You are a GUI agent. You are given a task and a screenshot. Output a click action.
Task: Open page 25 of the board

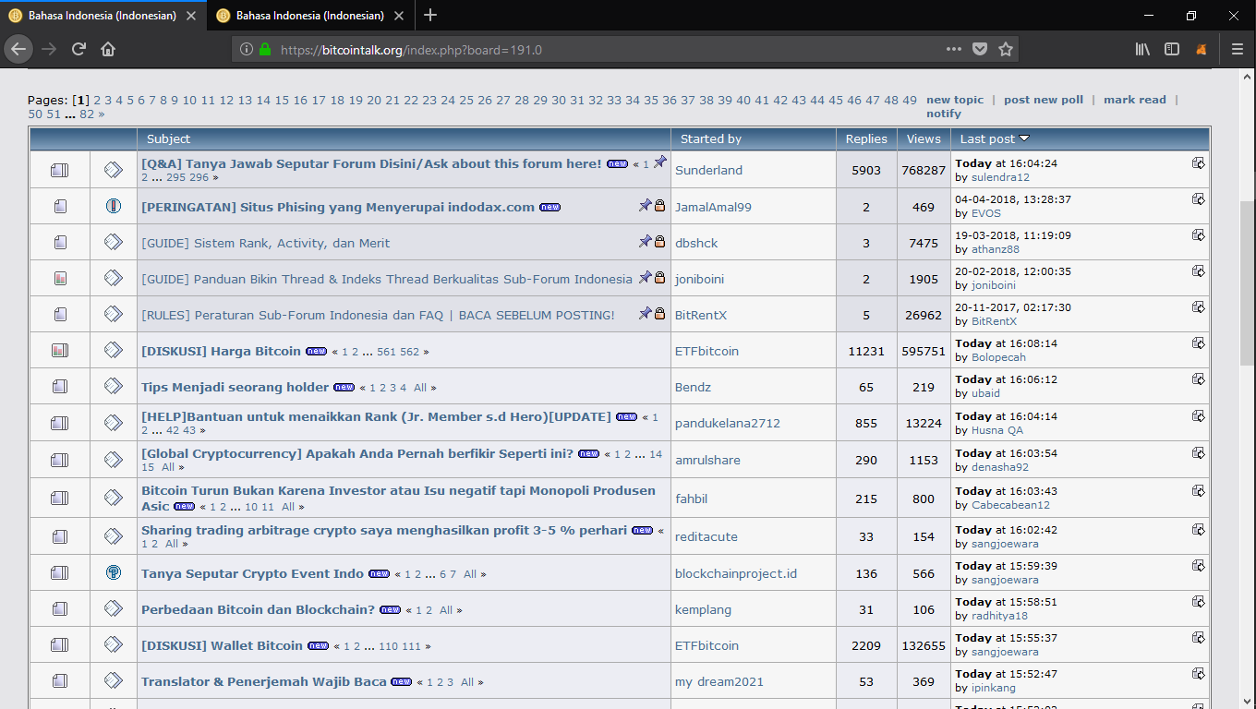(466, 100)
